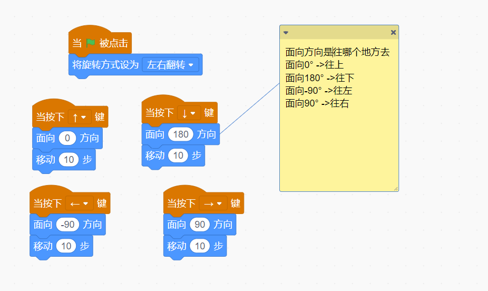The width and height of the screenshot is (488, 291).
Task: Click the direction value 0 field
Action: click(67, 138)
